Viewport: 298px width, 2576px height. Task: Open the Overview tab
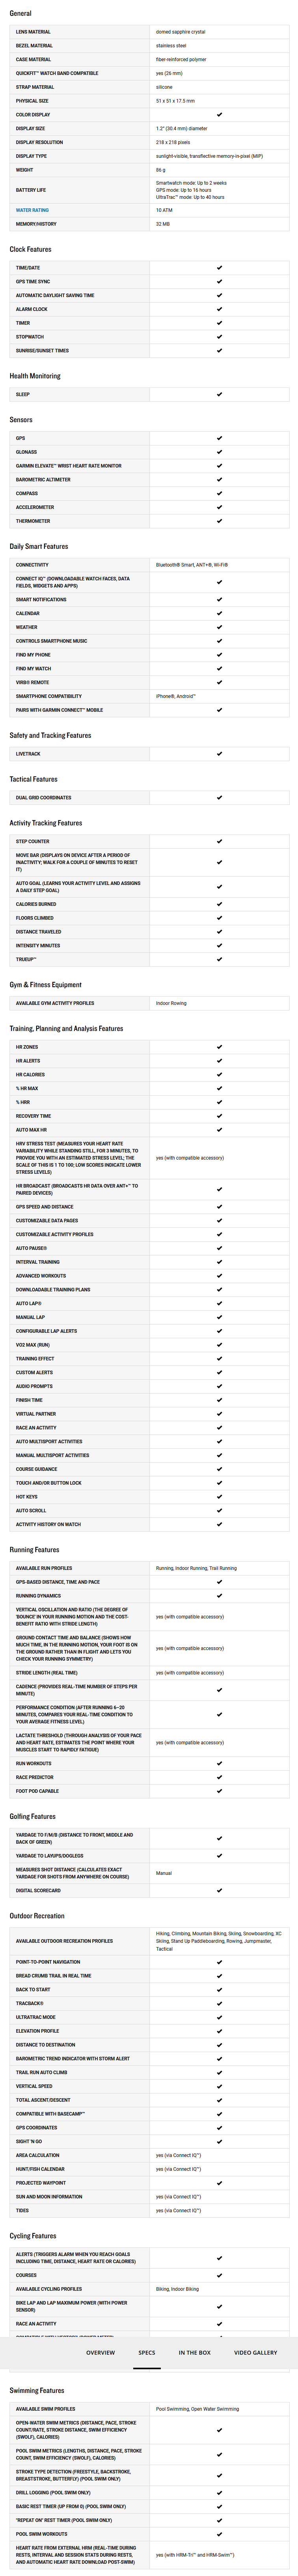(x=100, y=2352)
